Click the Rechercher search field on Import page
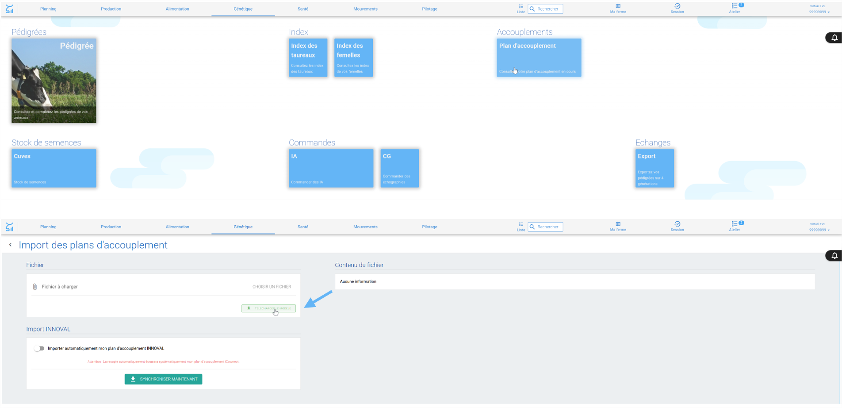The image size is (842, 408). tap(545, 227)
